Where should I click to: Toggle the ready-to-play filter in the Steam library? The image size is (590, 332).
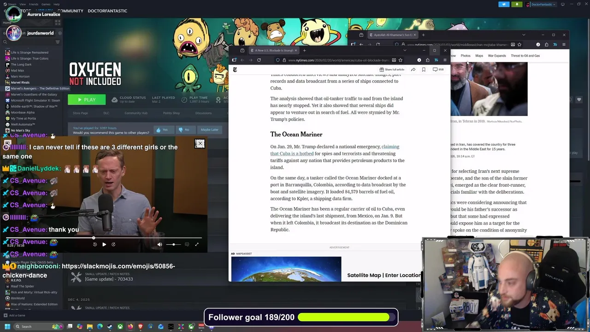60,33
